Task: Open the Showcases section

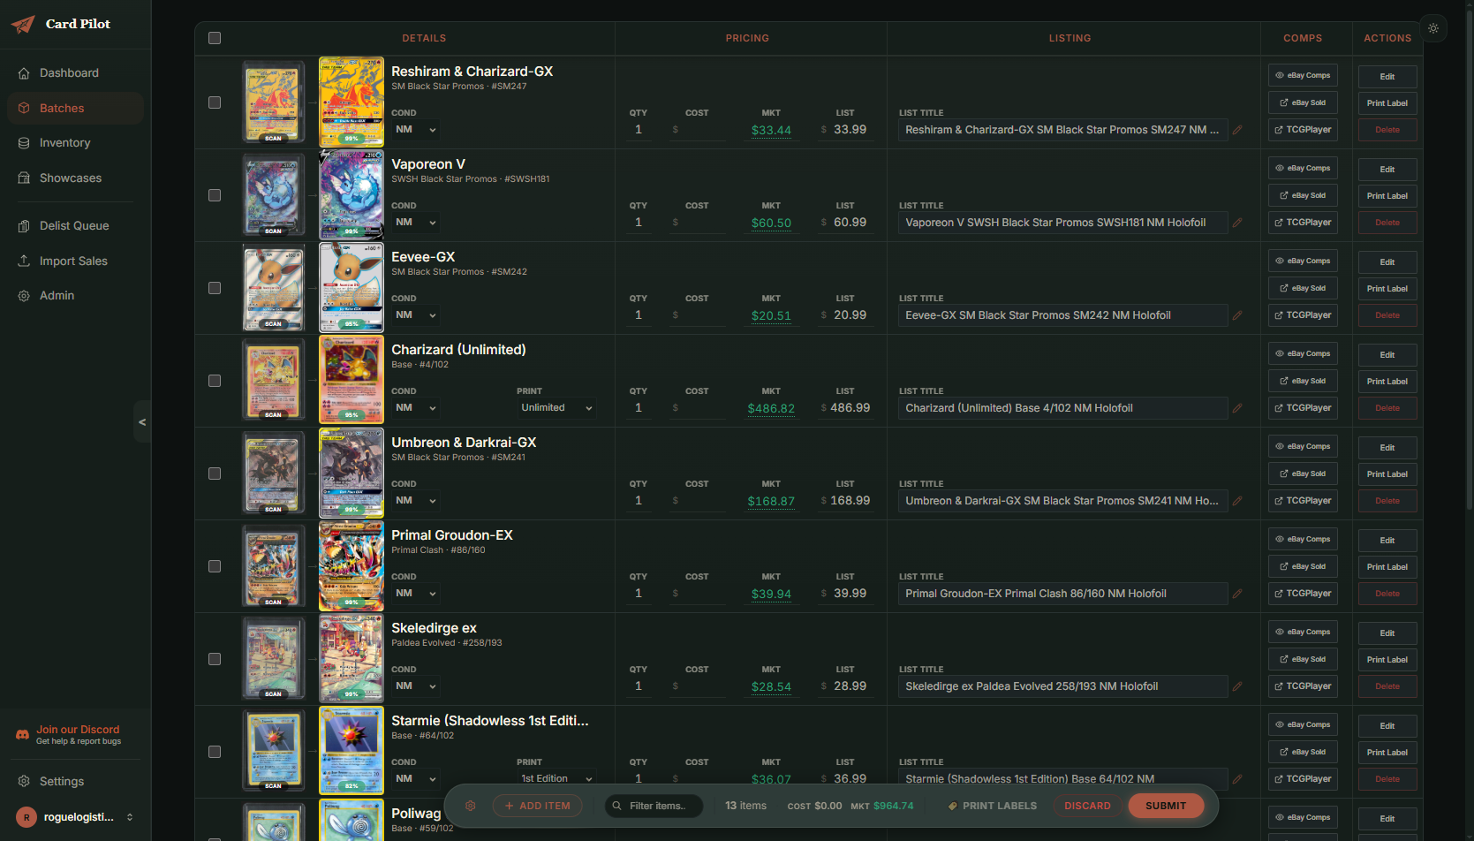Action: 71,178
